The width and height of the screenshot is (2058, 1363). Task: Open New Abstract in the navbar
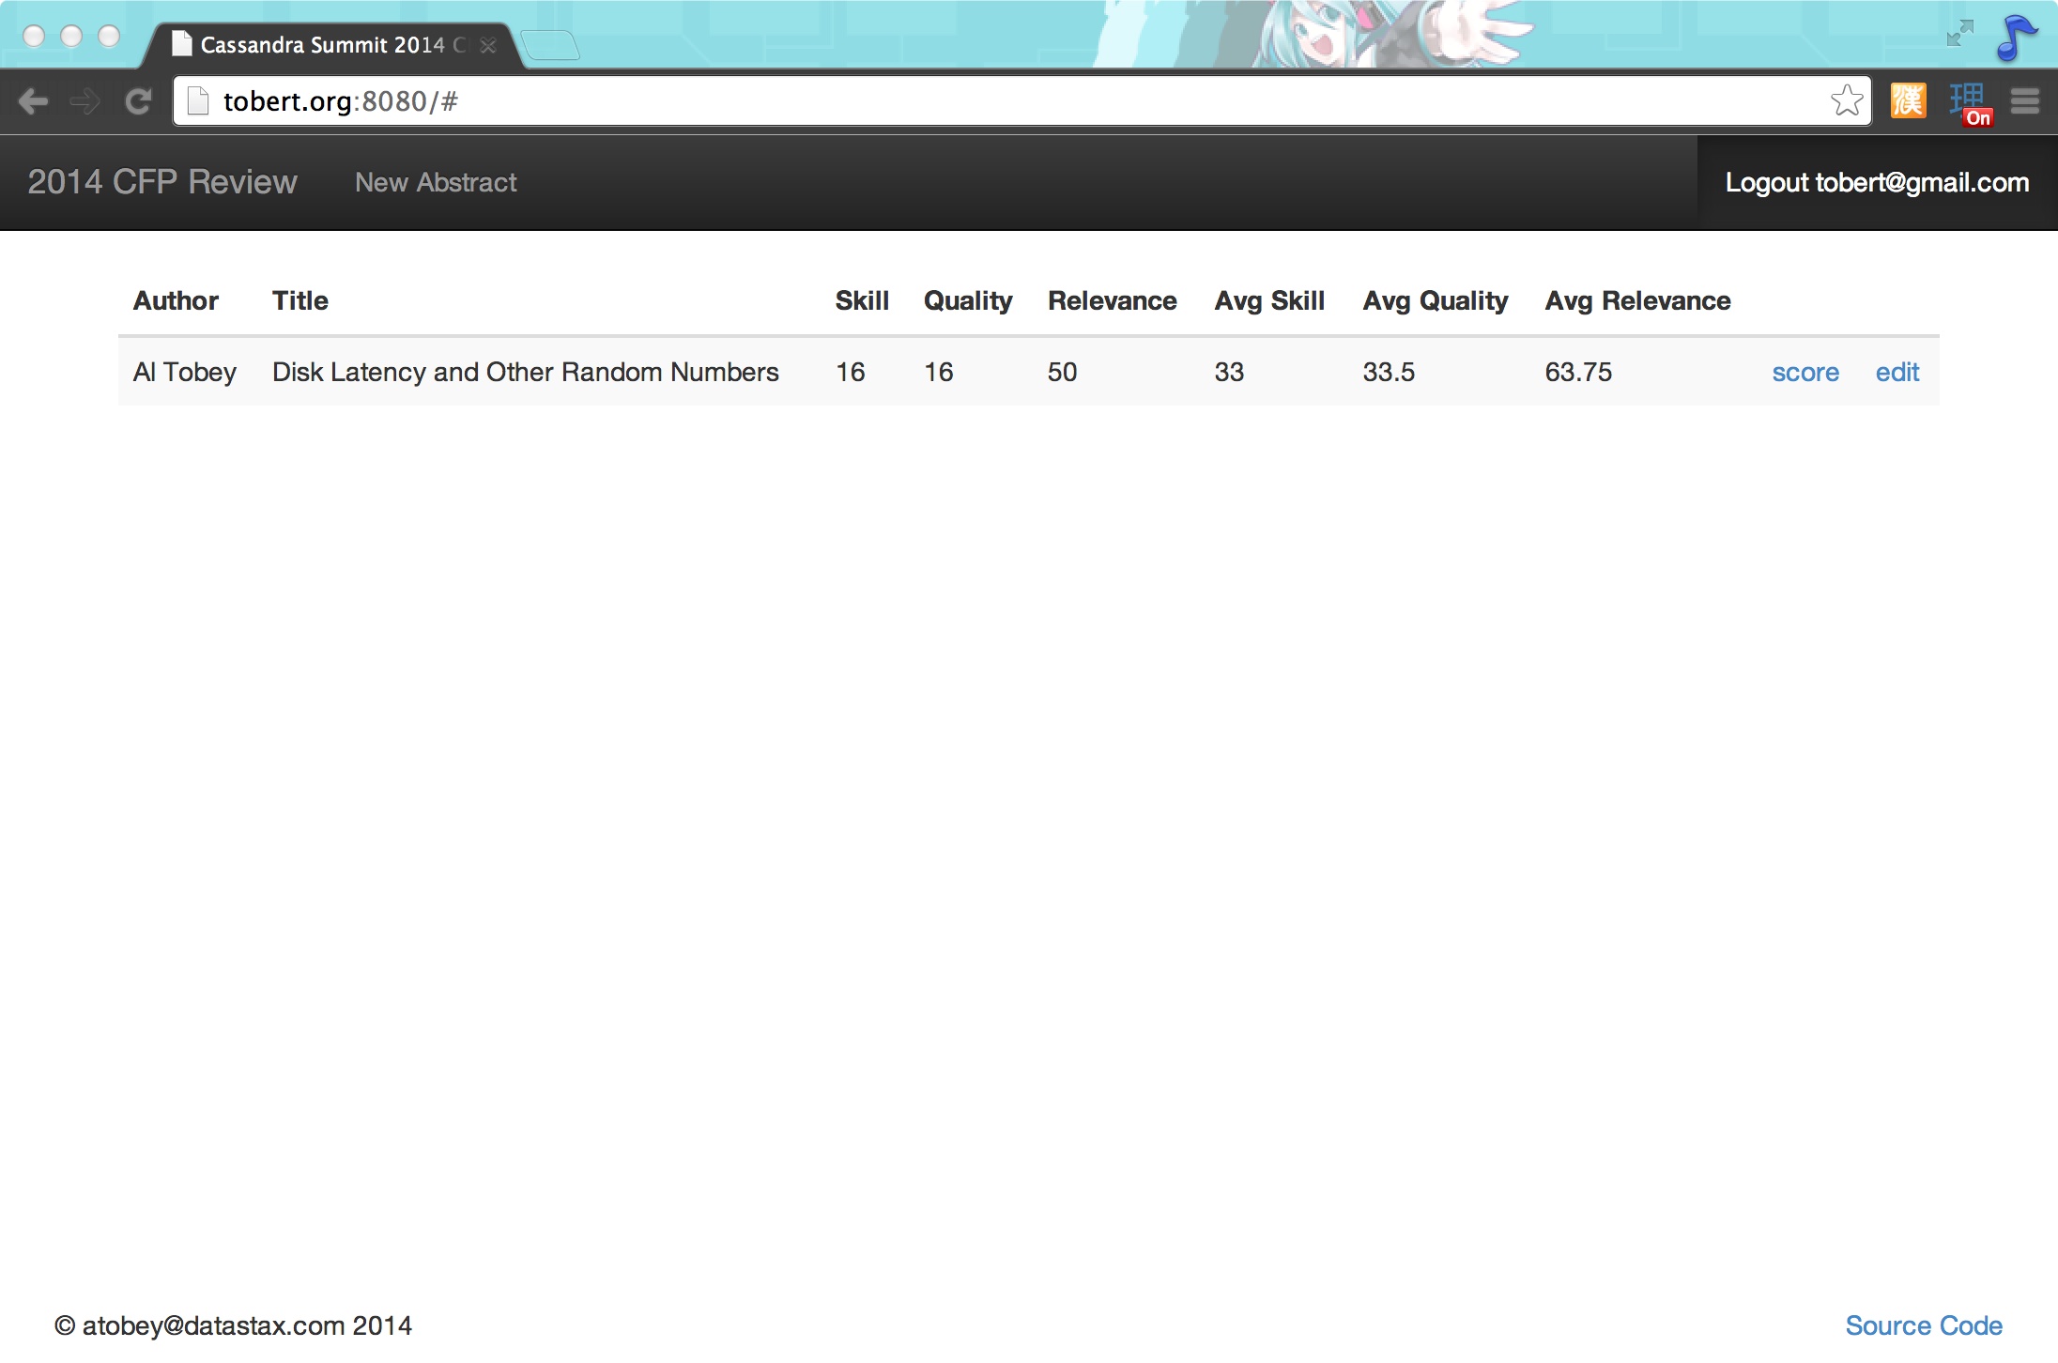pyautogui.click(x=436, y=182)
